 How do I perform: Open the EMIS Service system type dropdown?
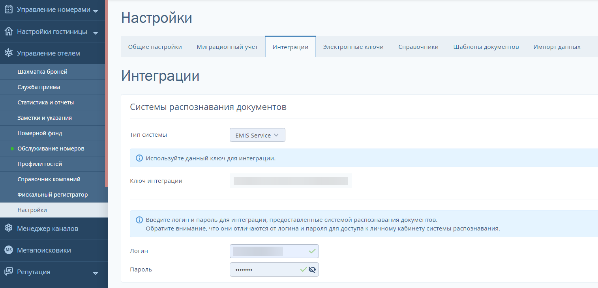point(257,135)
